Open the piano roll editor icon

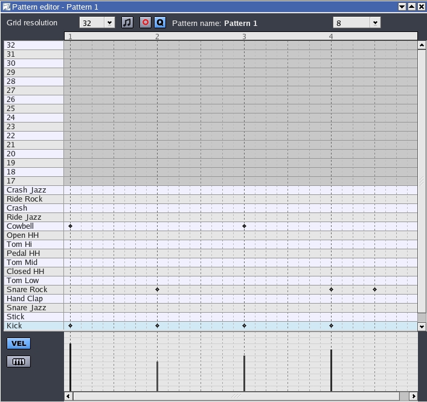(19, 362)
